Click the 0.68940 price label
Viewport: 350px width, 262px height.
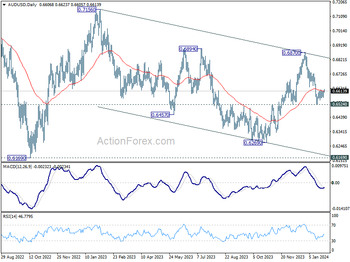click(x=189, y=49)
